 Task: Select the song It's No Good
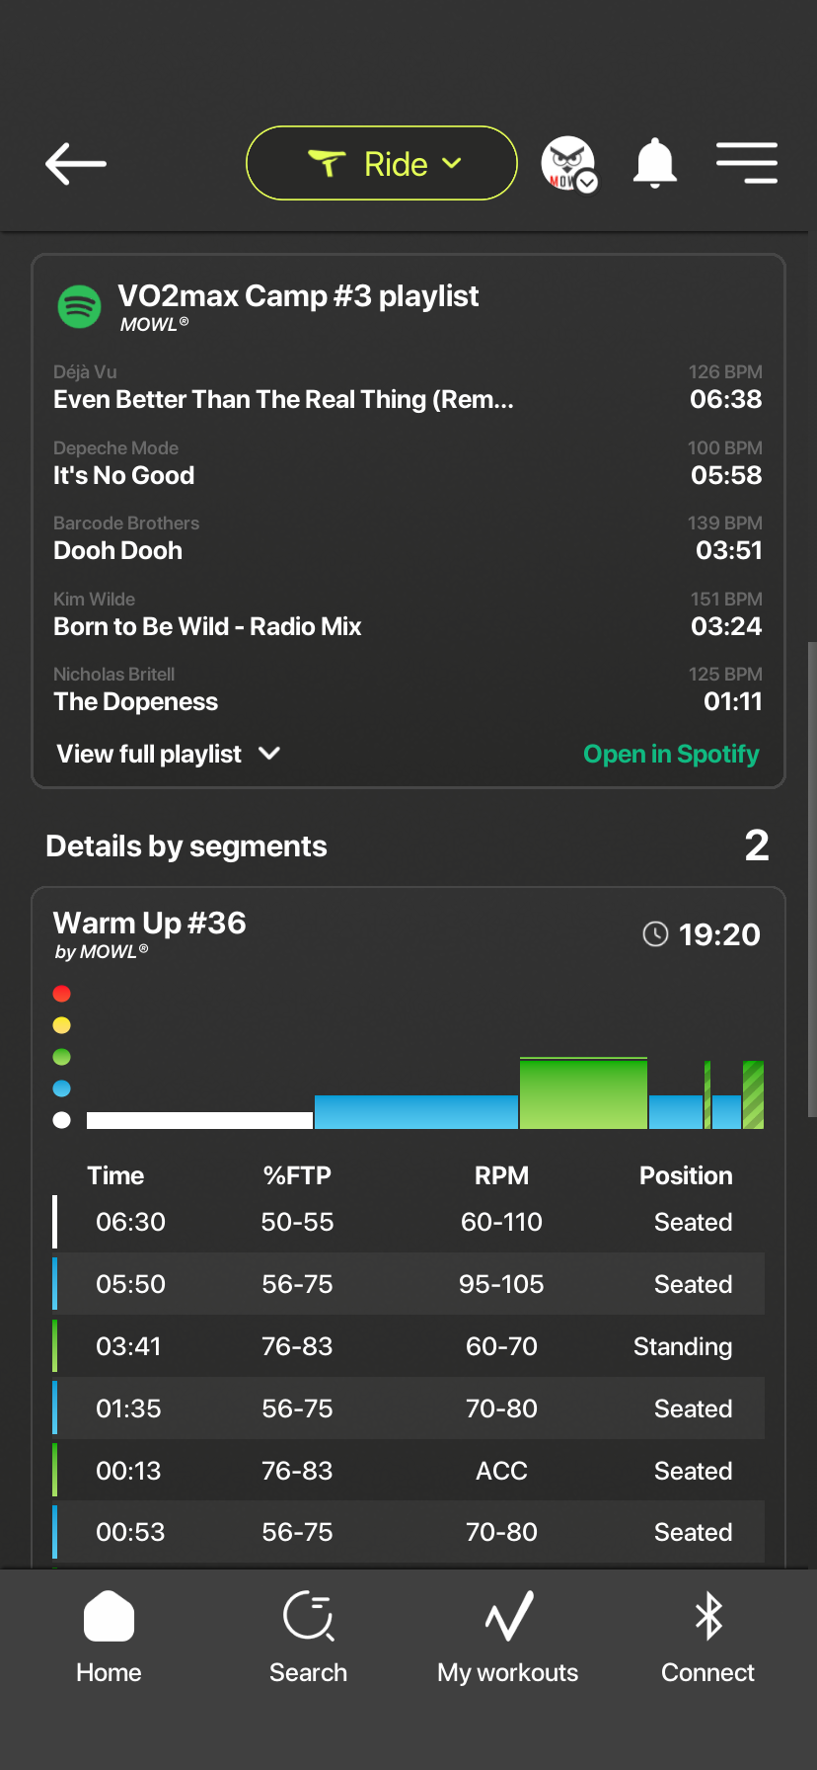pos(408,463)
